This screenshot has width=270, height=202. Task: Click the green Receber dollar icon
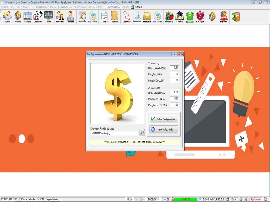pos(190,16)
